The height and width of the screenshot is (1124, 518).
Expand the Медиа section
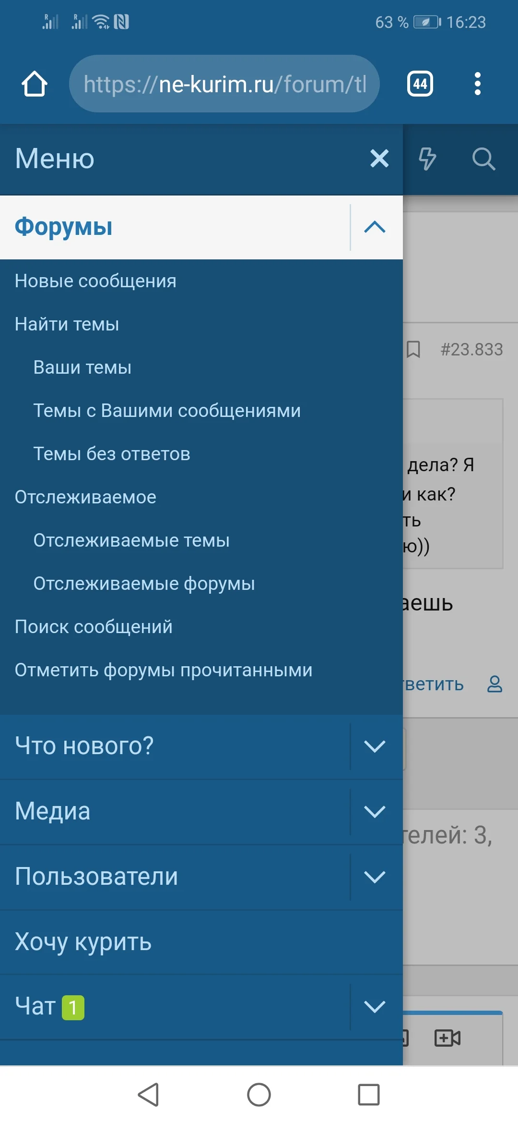375,811
